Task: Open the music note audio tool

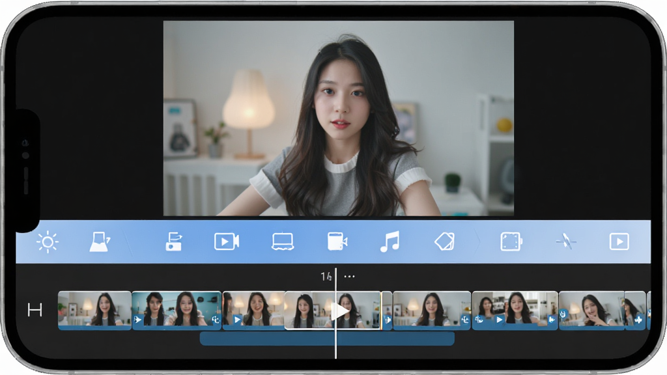Action: coord(390,242)
